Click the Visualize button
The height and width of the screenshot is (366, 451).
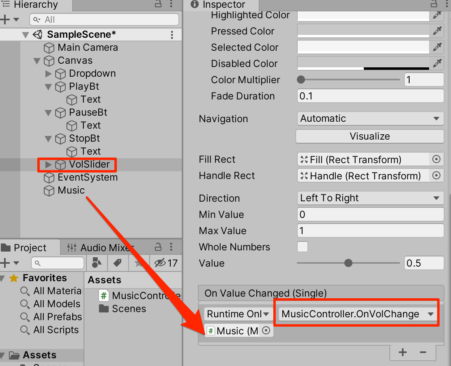click(x=369, y=136)
